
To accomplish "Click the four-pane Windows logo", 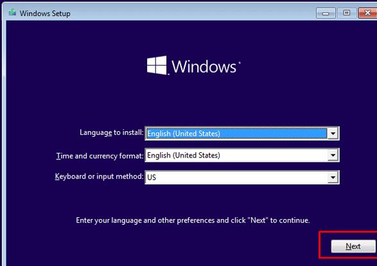I will (157, 65).
